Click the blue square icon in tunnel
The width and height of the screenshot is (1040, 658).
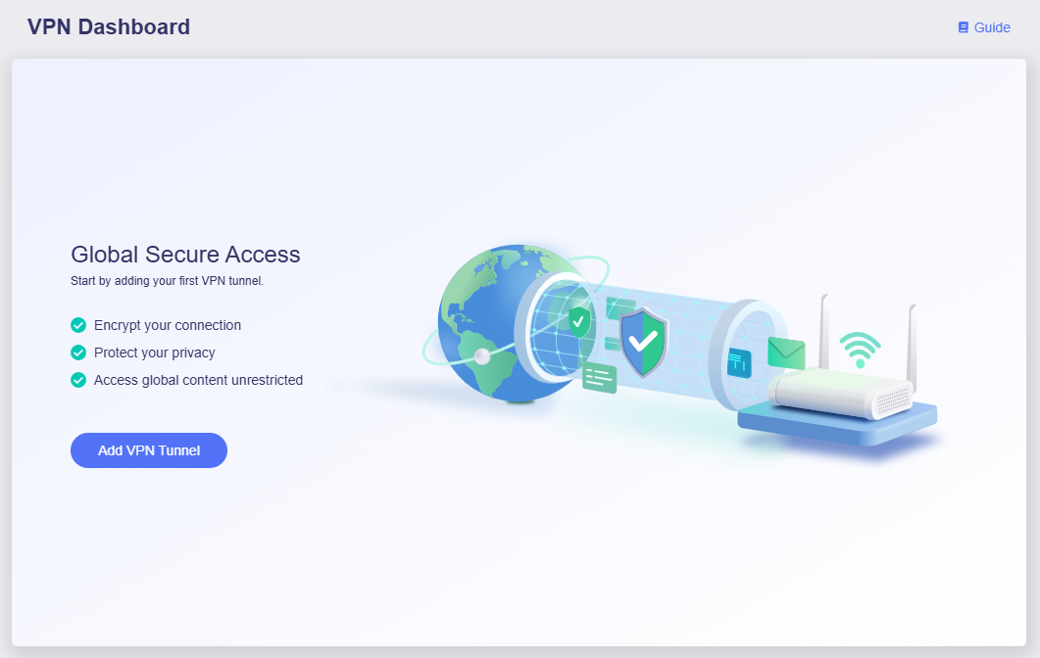[x=739, y=363]
